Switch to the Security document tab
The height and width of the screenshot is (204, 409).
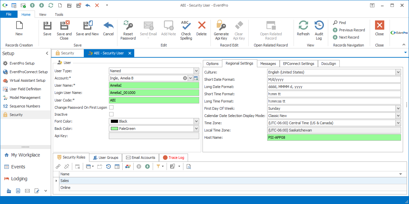[x=67, y=53]
